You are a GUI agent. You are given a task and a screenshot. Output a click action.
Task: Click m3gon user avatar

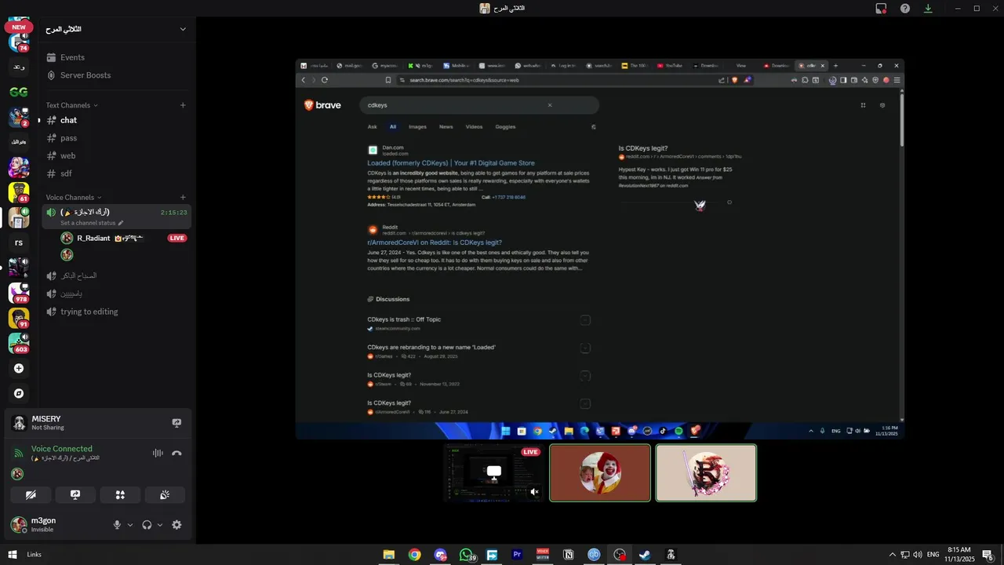point(19,524)
